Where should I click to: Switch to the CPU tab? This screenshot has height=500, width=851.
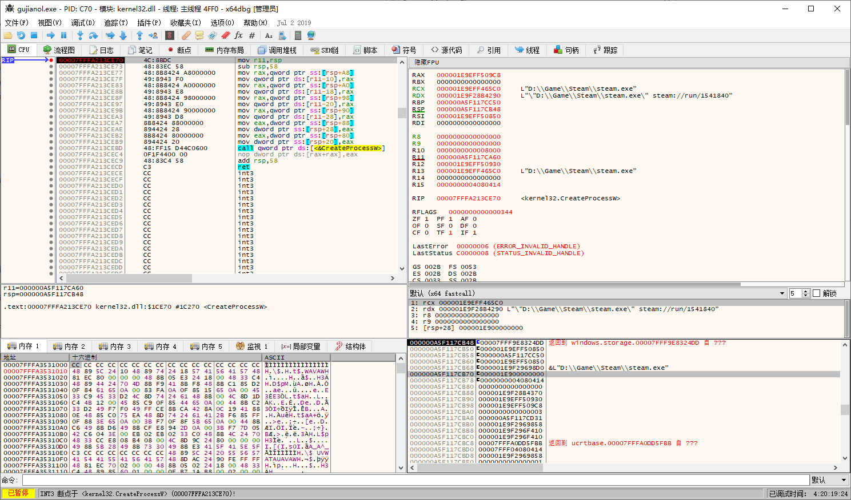click(x=18, y=50)
